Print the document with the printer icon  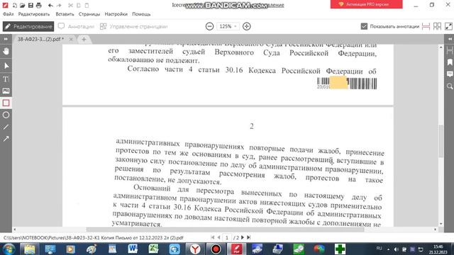[38, 5]
